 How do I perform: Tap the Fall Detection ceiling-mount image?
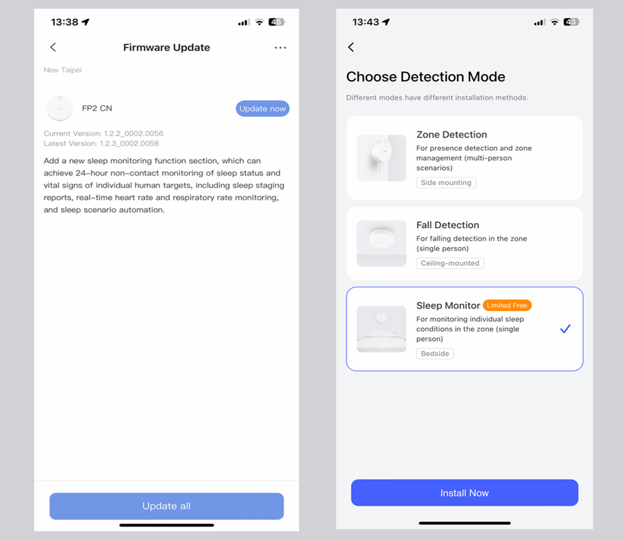pyautogui.click(x=381, y=243)
